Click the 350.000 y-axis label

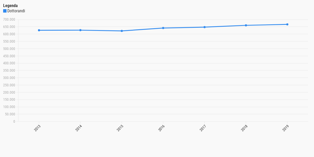click(9, 71)
